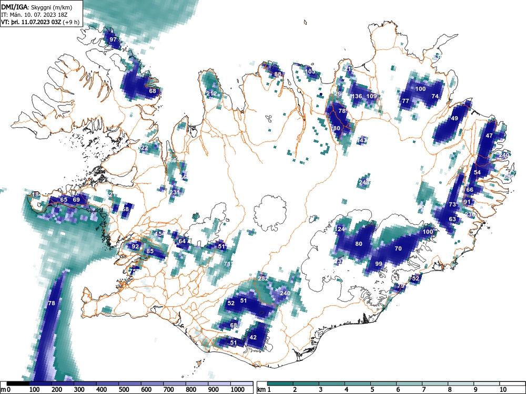Click the visibility value 212 on the map

click(211, 94)
